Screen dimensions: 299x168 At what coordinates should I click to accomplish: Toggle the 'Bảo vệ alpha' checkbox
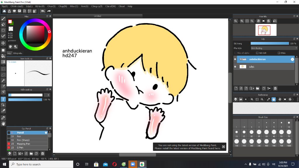point(236,53)
